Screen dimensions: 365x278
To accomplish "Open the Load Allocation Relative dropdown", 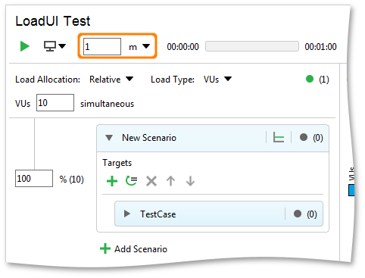I will point(111,80).
